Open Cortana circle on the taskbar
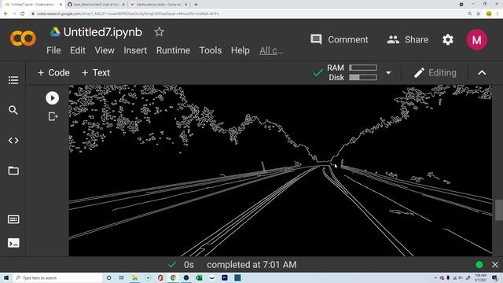503x283 pixels. (108, 277)
